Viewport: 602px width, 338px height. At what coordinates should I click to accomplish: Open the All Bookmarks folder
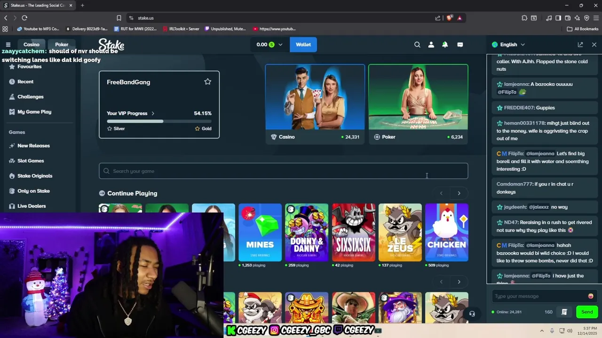click(582, 29)
